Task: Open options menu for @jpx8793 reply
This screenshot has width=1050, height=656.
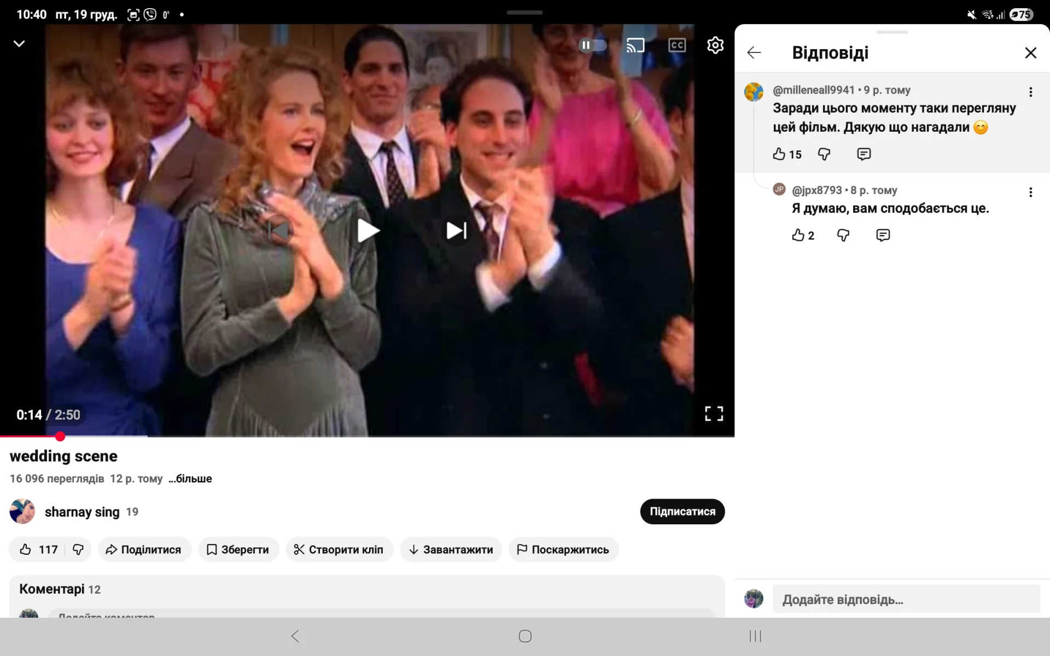Action: pos(1030,192)
